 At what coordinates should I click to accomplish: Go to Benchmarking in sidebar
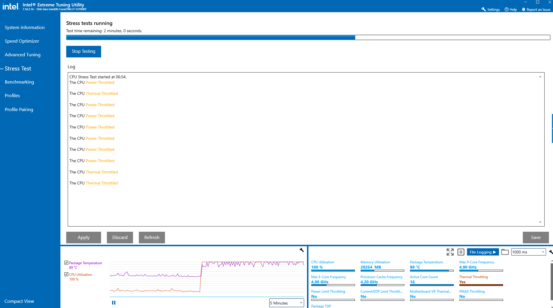[19, 82]
